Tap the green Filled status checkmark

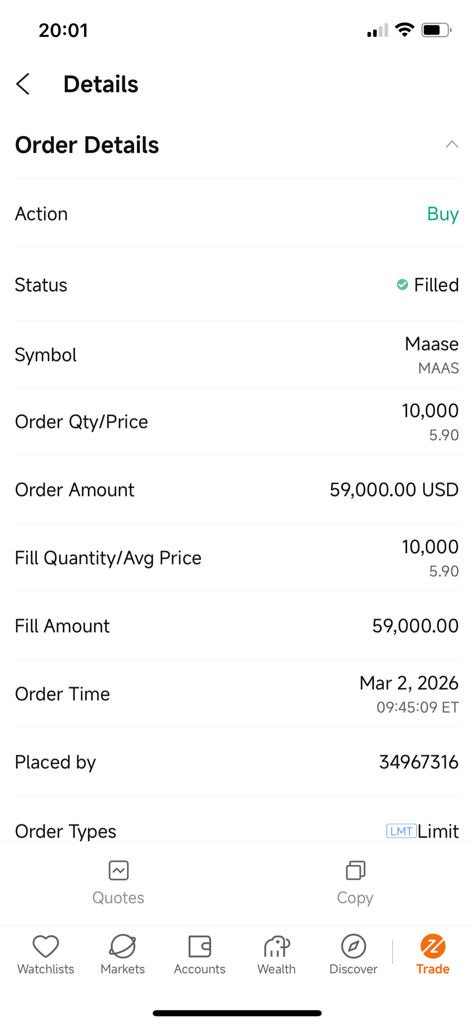click(x=402, y=284)
